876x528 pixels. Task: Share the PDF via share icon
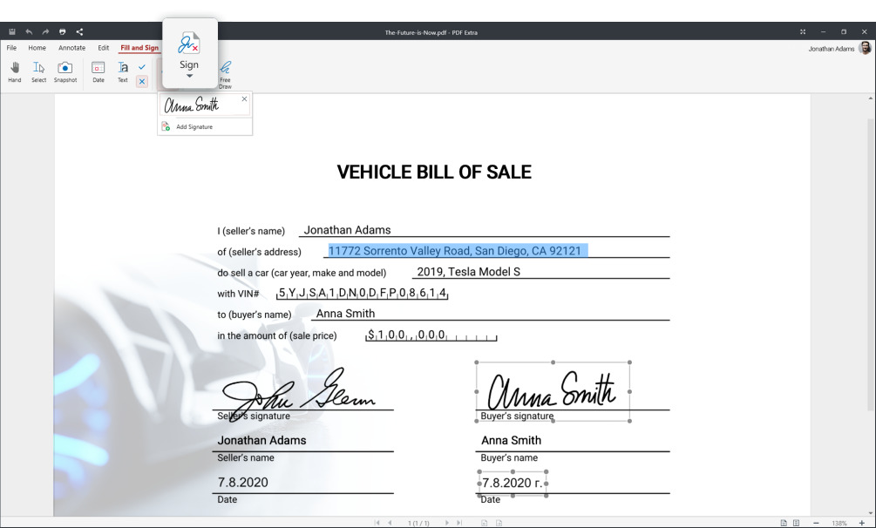pos(79,32)
